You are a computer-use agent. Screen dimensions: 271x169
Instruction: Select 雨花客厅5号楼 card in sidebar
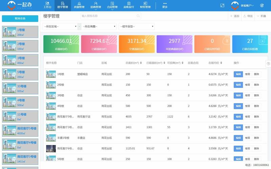pyautogui.click(x=20, y=130)
